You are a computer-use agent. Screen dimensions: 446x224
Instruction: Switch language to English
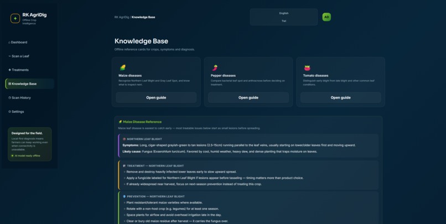(284, 13)
